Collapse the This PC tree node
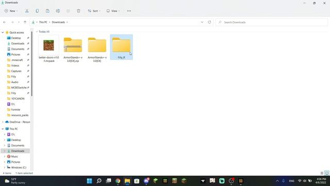Screen dimensions: 330x186 3,129
